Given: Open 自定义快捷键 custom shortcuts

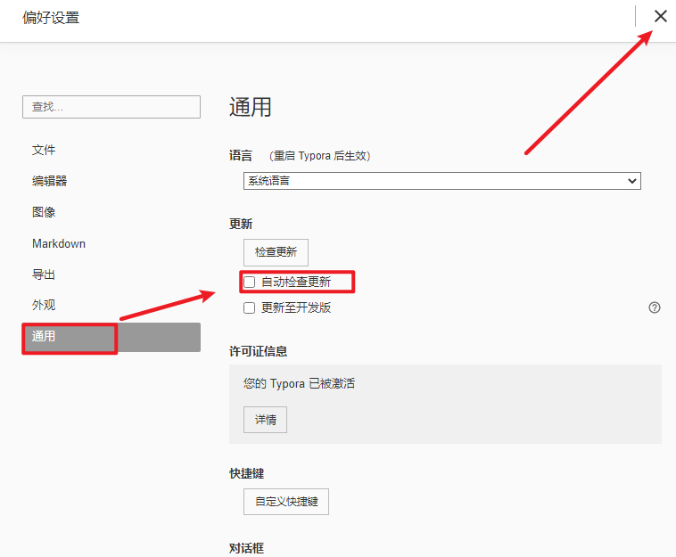Looking at the screenshot, I should (x=286, y=502).
